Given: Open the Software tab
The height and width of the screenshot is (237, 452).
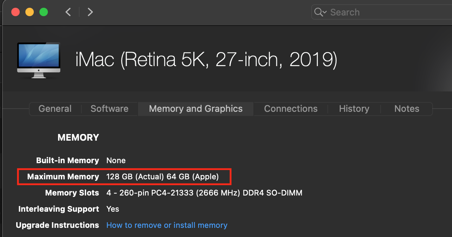Looking at the screenshot, I should [x=109, y=109].
